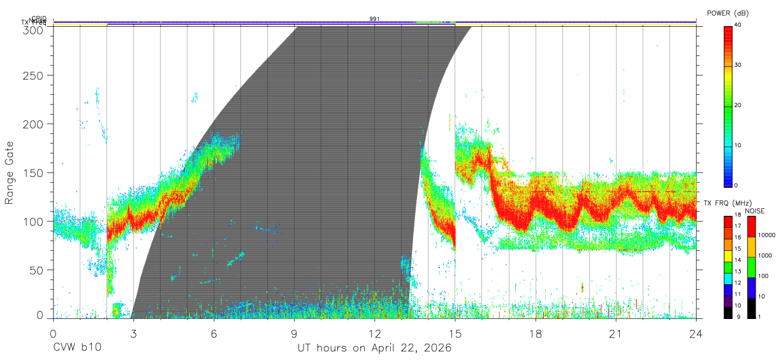Click the '3' hour tick on x-axis

pos(133,334)
